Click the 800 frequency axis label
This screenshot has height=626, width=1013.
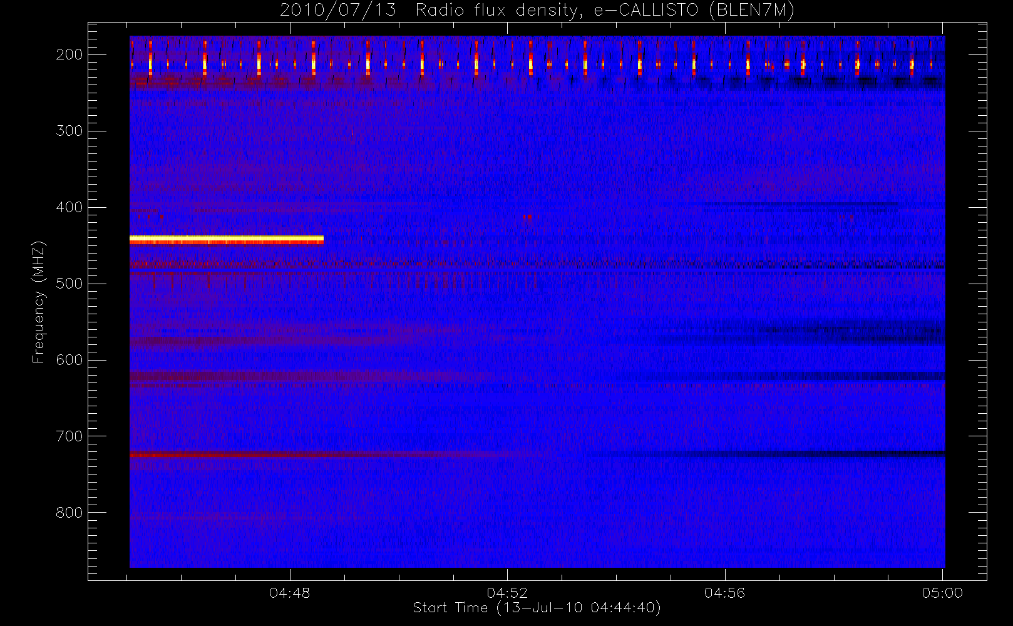pyautogui.click(x=69, y=513)
